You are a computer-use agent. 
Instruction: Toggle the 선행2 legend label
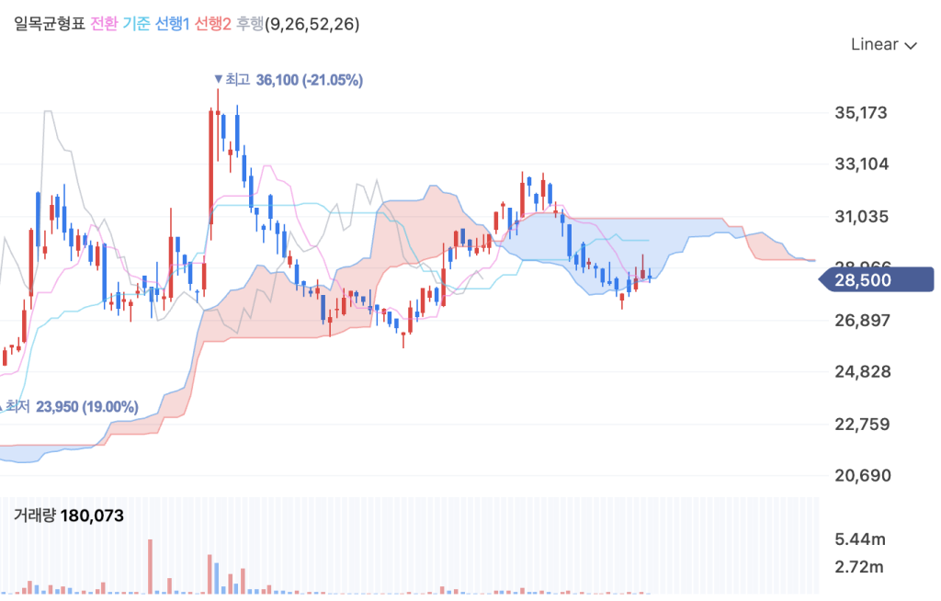tap(212, 25)
